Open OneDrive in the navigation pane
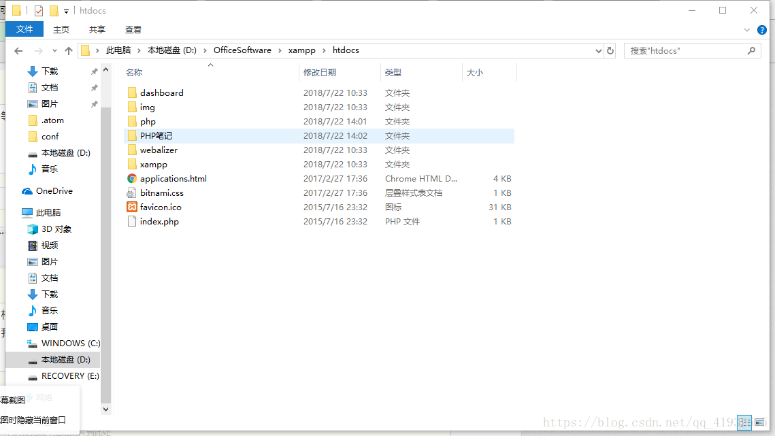The height and width of the screenshot is (436, 775). (54, 191)
